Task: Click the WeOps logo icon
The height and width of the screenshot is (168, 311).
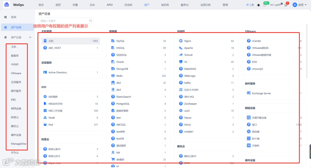Action: (x=7, y=5)
